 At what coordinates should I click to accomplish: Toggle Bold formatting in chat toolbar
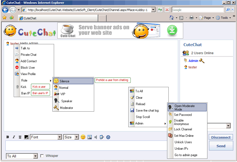(x=8, y=137)
